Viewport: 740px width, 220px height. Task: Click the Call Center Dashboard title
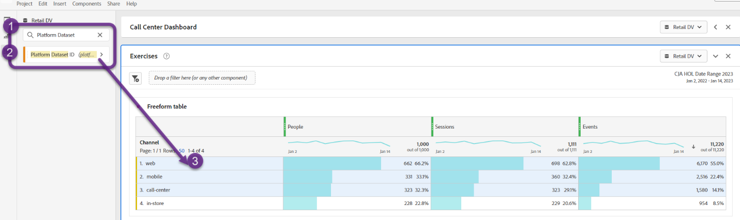163,27
